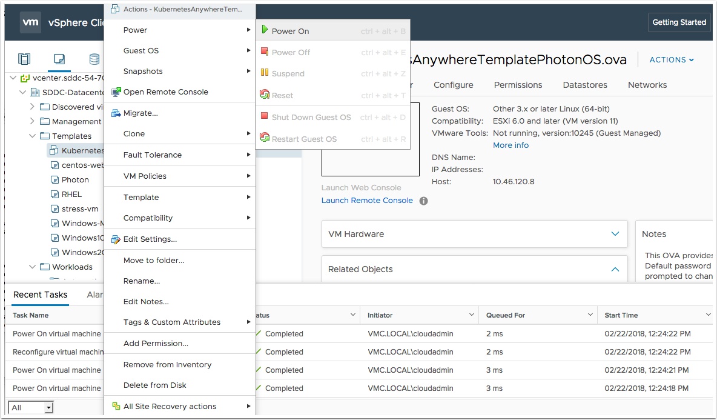Viewport: 717px width, 420px height.
Task: Click the Edit Settings icon
Action: pos(116,239)
